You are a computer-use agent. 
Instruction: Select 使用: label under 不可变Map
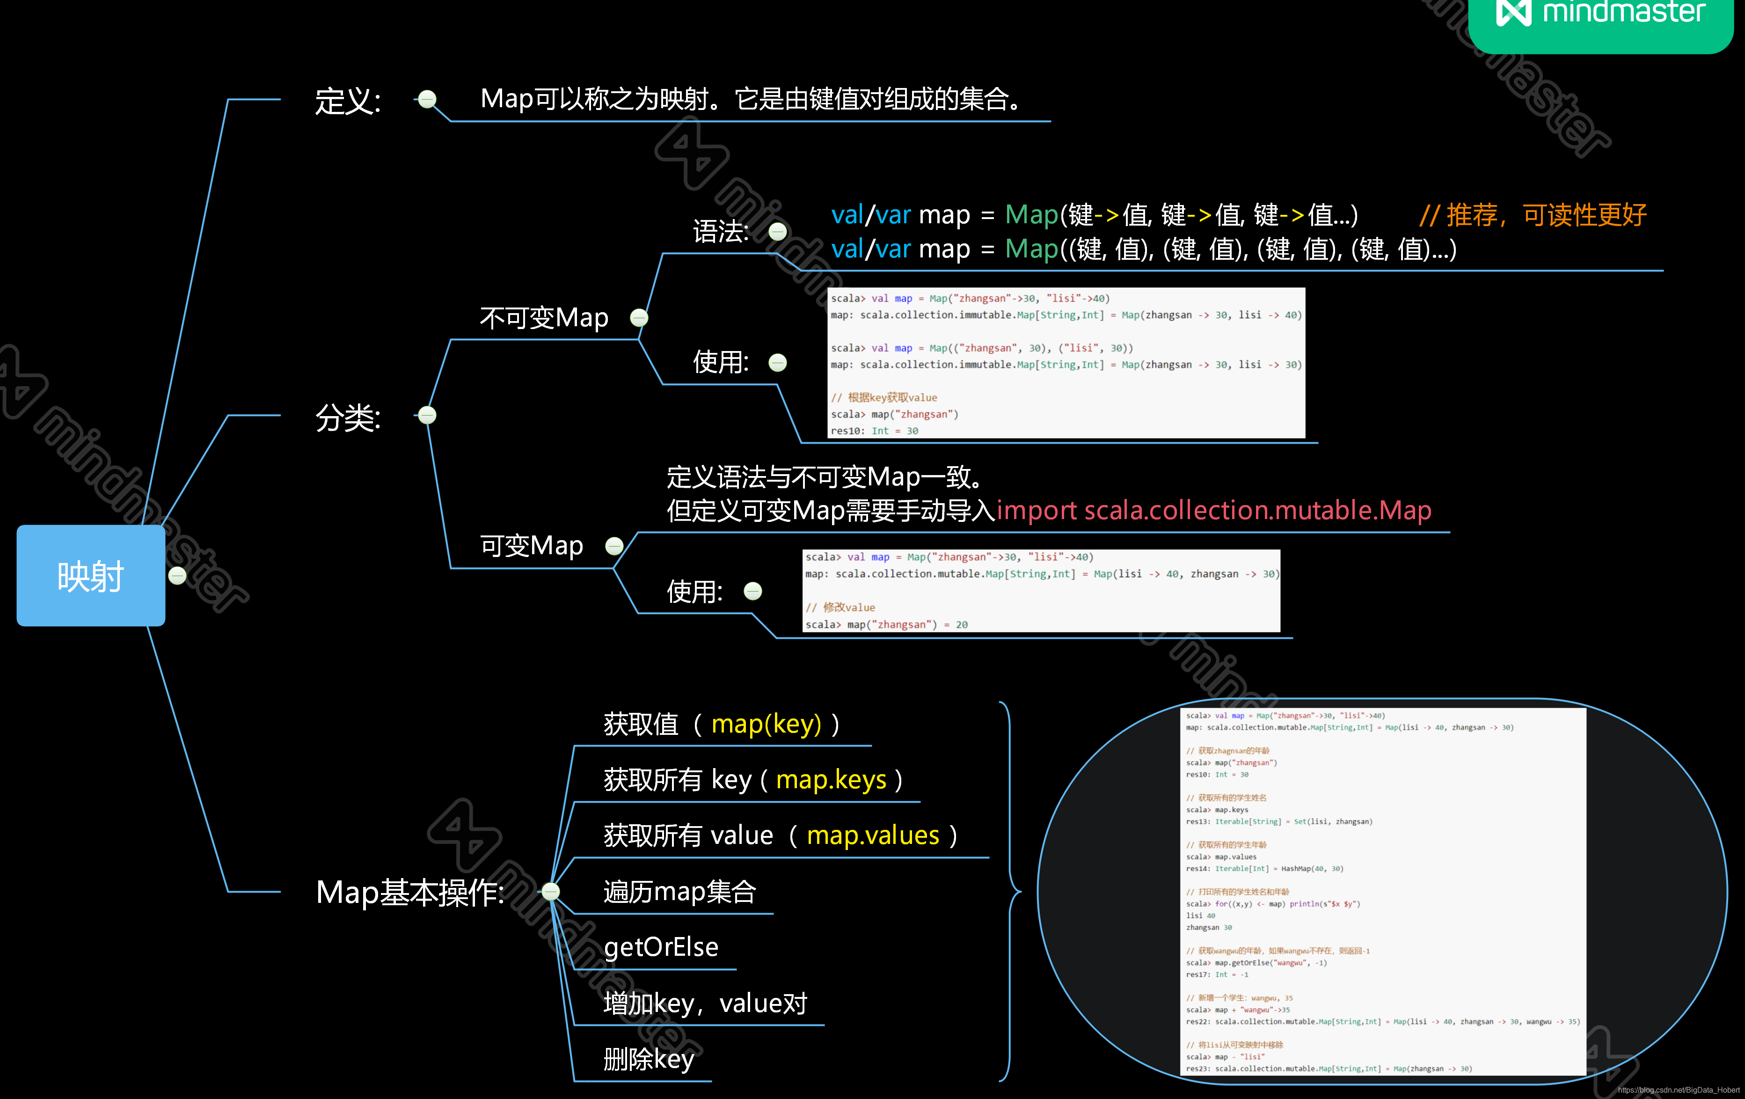click(721, 362)
